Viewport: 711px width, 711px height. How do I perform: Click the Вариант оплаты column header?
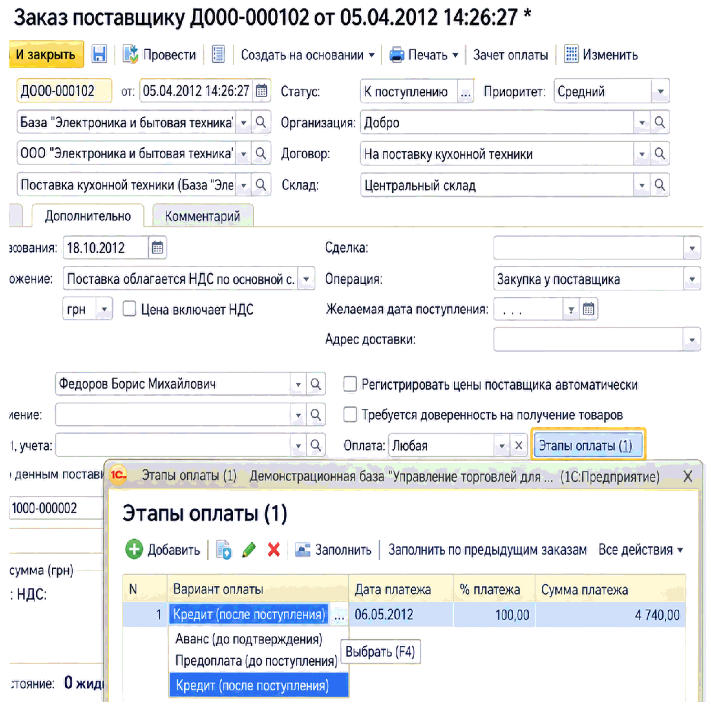[x=258, y=589]
